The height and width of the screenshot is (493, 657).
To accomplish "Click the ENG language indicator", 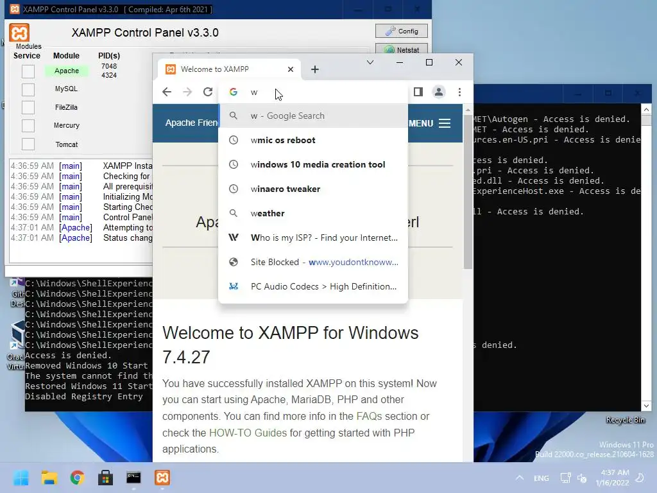I will [542, 478].
